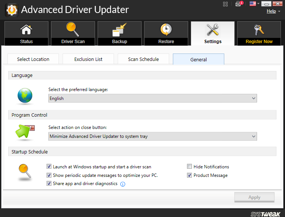Click the Advanced Driver Updater title text
285x217 pixels.
[x=75, y=10]
